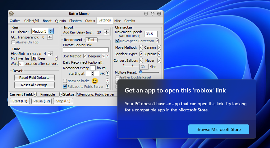Adjust GUI Transparency spinner arrows

(50, 37)
